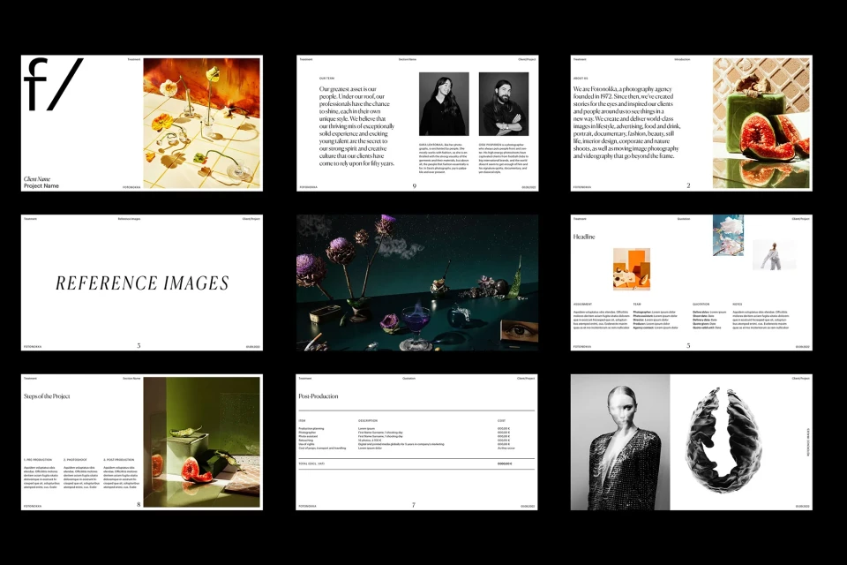Select the orange image on the Headline slide
This screenshot has width=847, height=565.
(632, 268)
